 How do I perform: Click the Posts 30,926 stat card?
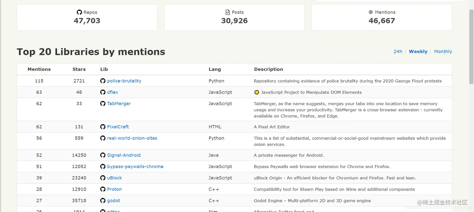click(x=234, y=17)
